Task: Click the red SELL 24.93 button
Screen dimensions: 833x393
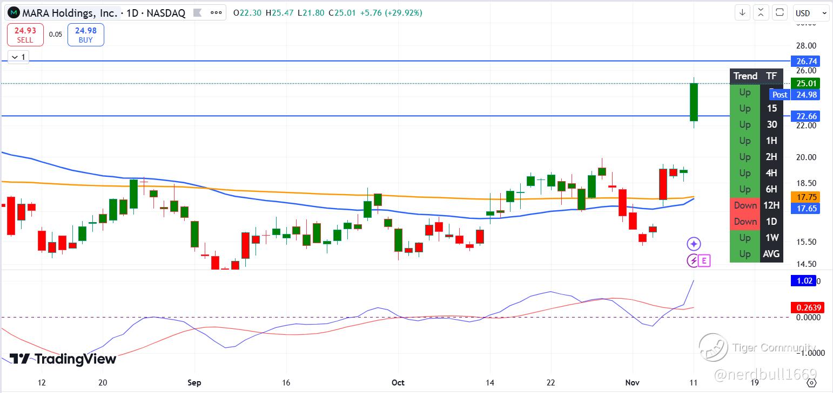Action: [25, 35]
